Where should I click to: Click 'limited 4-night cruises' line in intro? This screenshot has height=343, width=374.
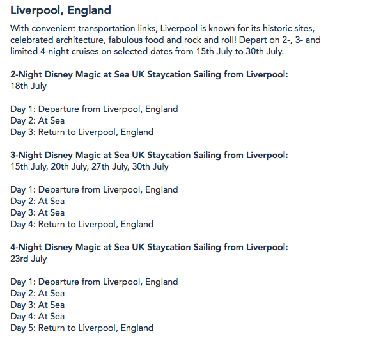pyautogui.click(x=147, y=52)
